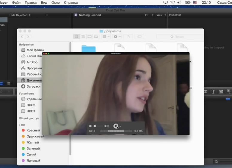Switch Finder to icon view

coord(77,37)
